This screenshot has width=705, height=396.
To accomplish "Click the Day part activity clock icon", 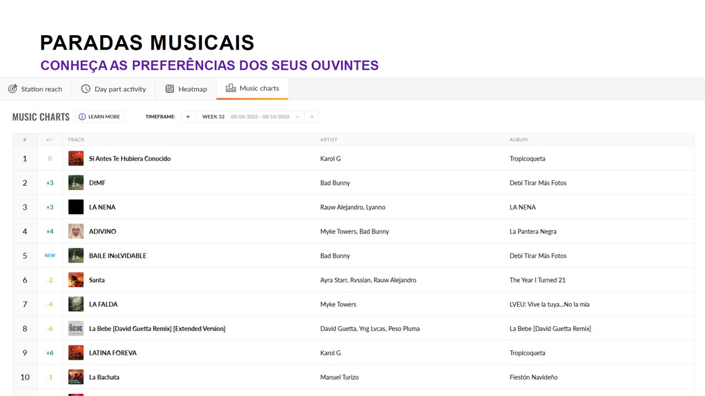I will (86, 89).
